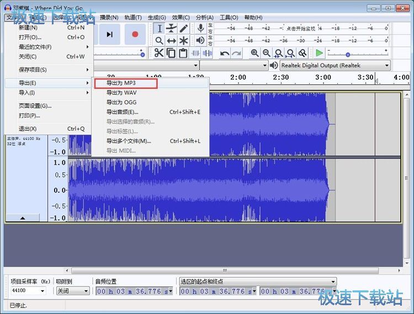Image resolution: width=414 pixels, height=314 pixels.
Task: Select the Selection (I-beam) tool
Action: click(x=160, y=28)
